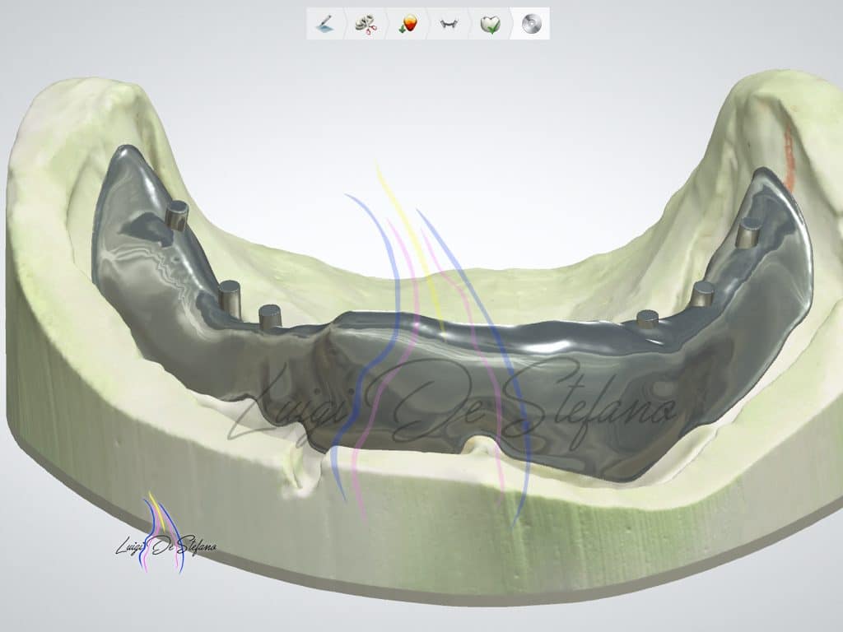Click the left implant post nearest the center

pyautogui.click(x=270, y=315)
